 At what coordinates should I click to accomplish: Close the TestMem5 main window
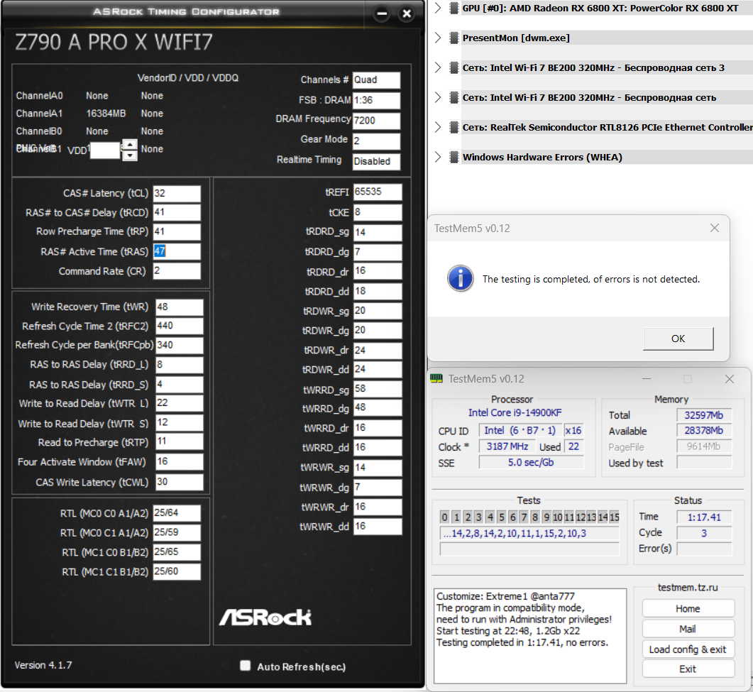pos(730,379)
